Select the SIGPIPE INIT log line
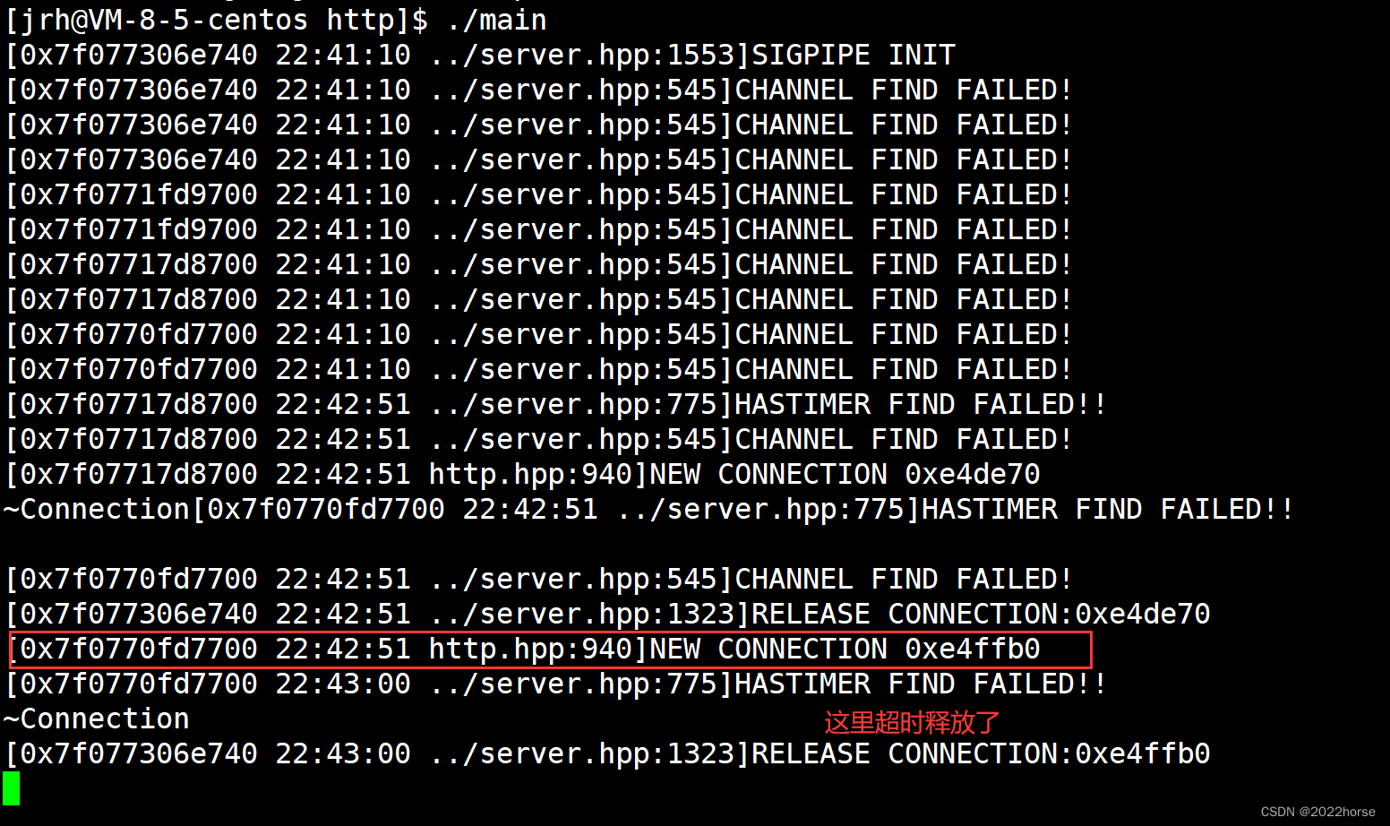The image size is (1390, 826). 480,55
